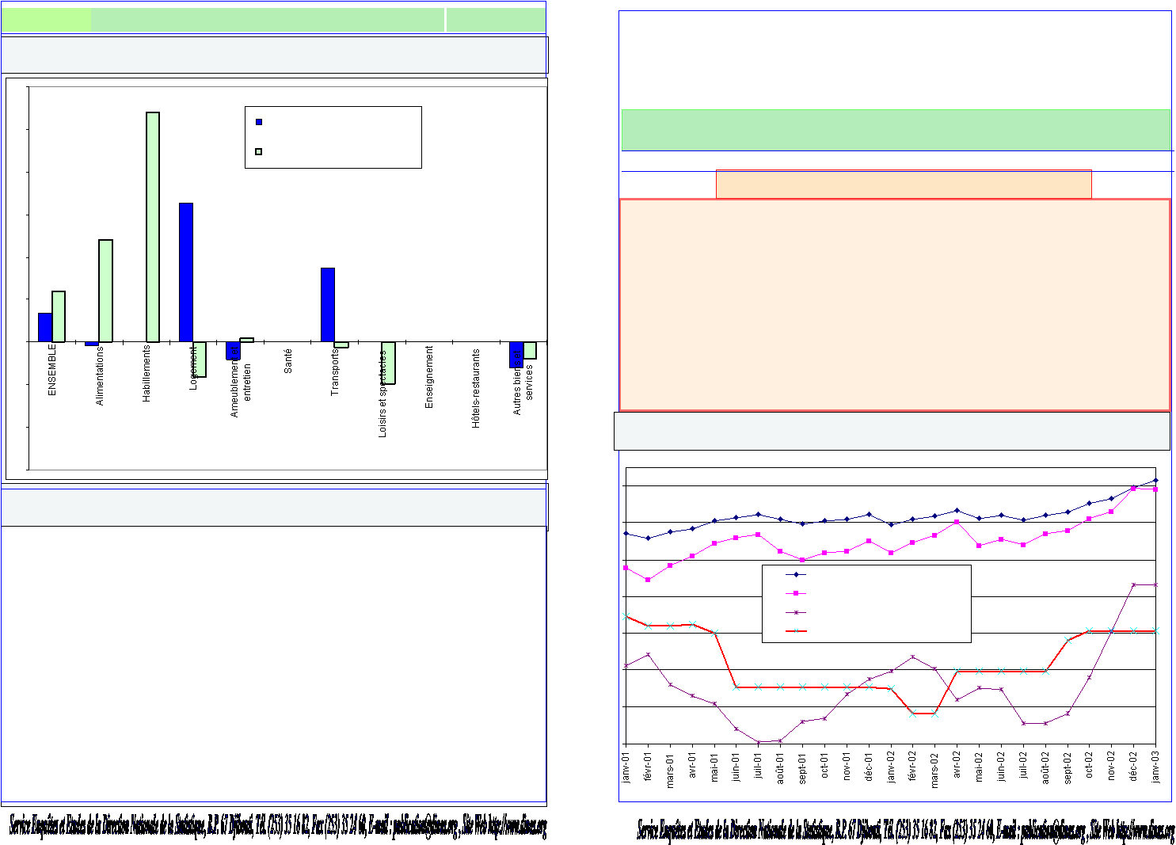Click the Alimentations axis label

coord(100,376)
